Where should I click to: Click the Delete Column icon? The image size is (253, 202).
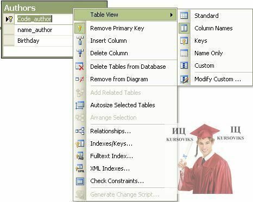coord(80,53)
